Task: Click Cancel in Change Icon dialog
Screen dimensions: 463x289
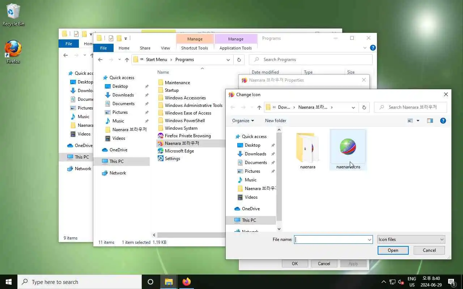Action: coord(429,250)
